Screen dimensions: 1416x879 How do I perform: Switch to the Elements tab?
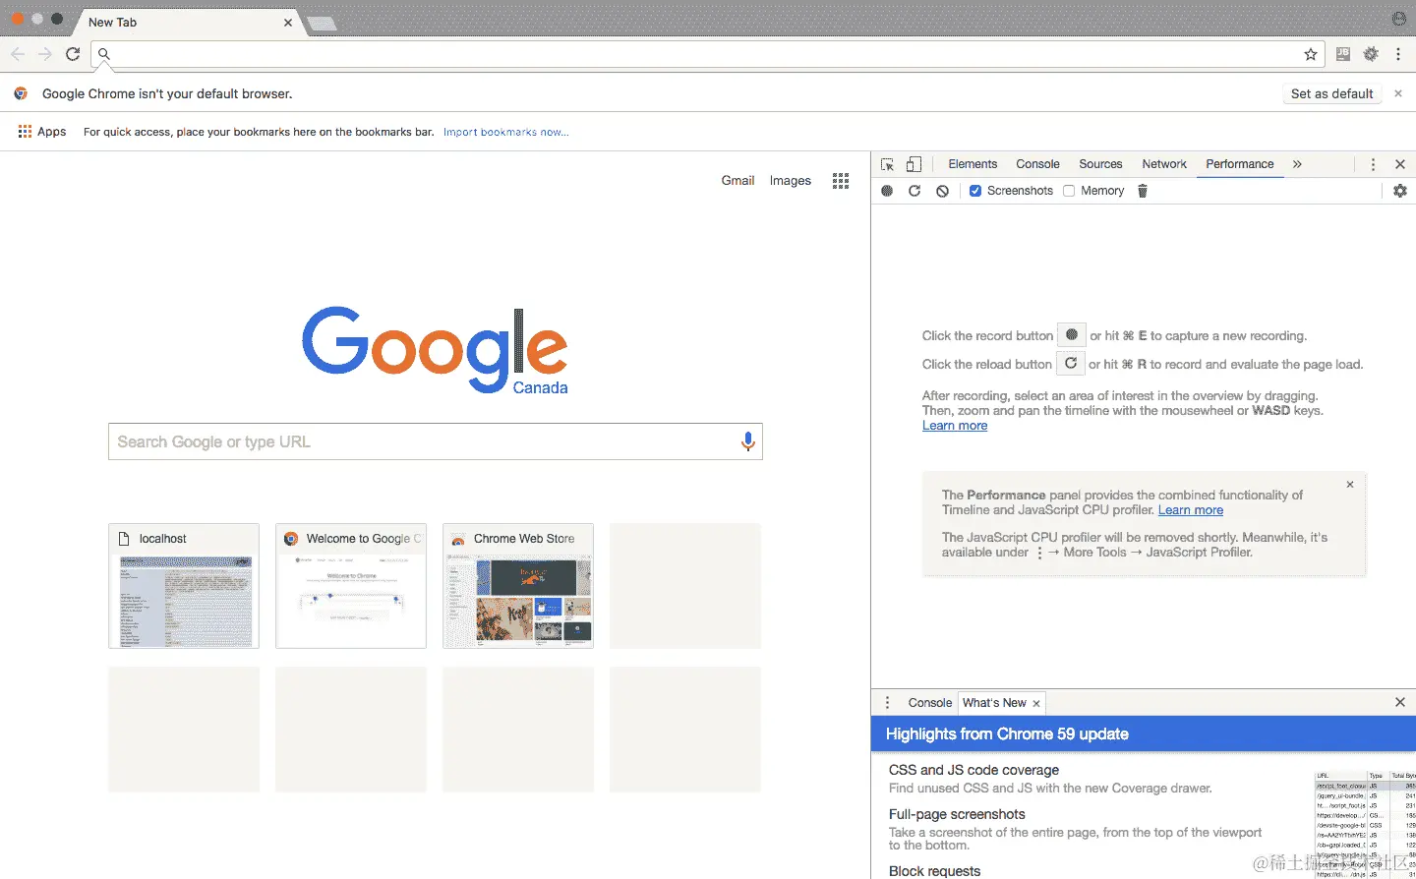[x=973, y=164]
